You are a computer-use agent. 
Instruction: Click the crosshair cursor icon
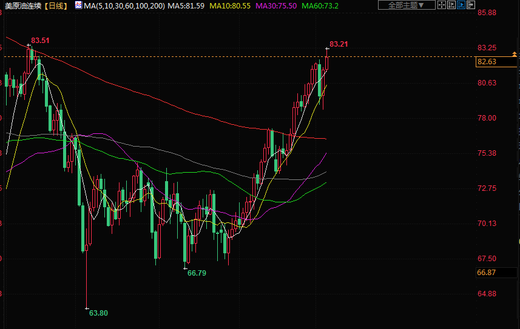click(x=441, y=5)
